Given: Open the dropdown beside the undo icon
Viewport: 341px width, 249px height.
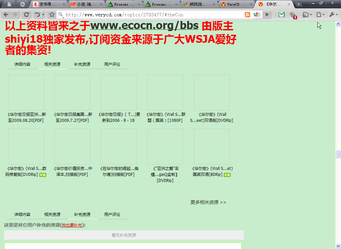Looking at the screenshot, I should [43, 15].
